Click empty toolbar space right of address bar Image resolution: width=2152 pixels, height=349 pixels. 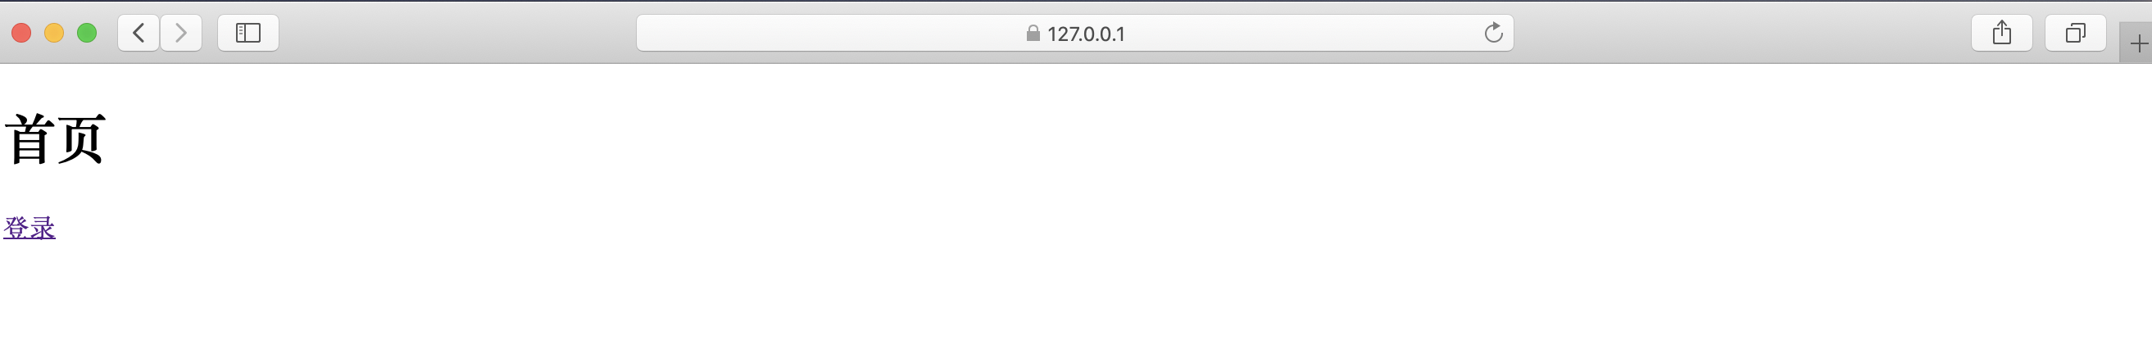tap(1741, 34)
